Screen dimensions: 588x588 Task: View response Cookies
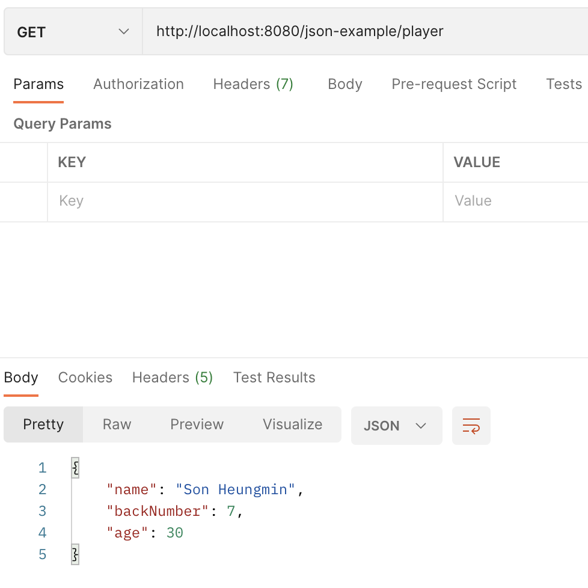point(85,378)
